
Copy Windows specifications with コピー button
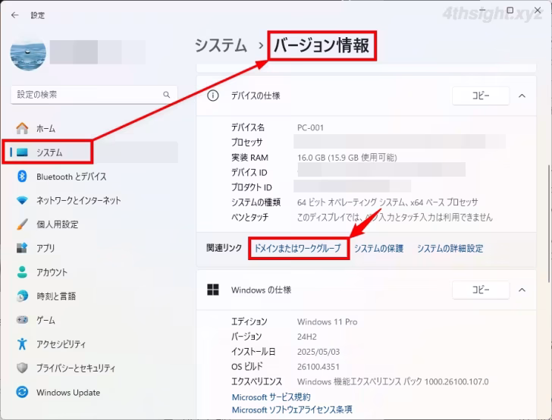click(x=481, y=290)
